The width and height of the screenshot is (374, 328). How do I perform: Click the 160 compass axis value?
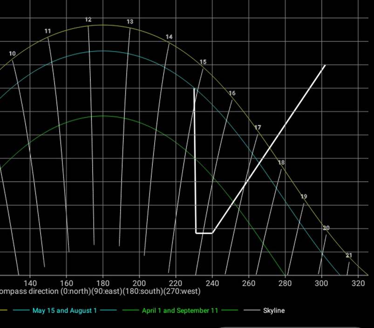[67, 283]
